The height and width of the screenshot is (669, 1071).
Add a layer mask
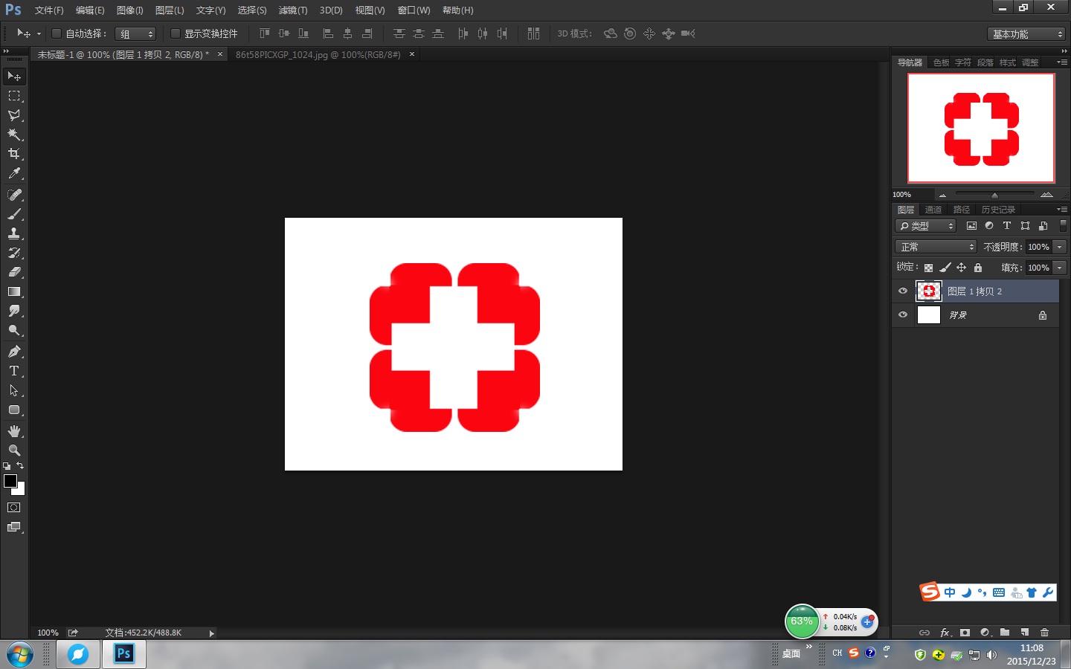click(x=965, y=633)
